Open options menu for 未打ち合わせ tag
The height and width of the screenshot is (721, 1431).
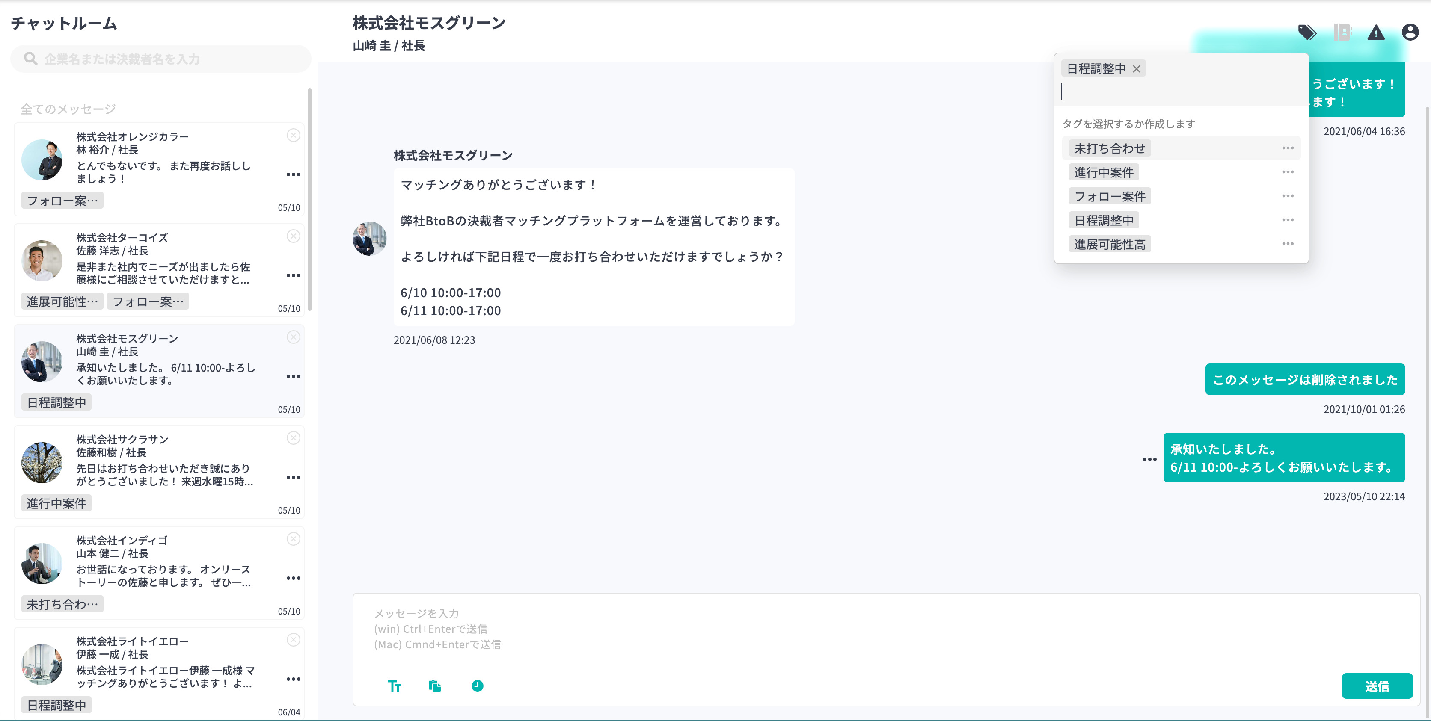(x=1288, y=148)
